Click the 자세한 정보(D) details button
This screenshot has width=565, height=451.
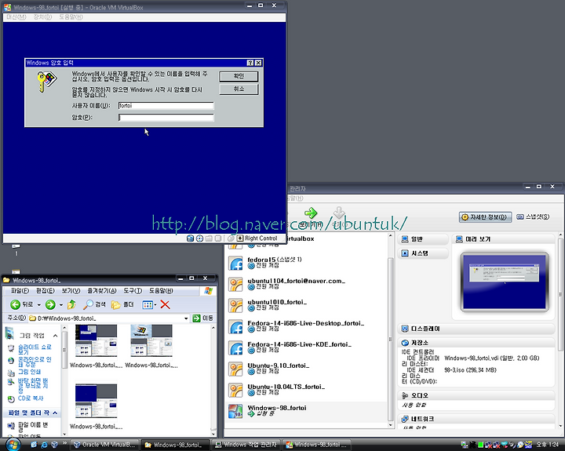point(485,217)
